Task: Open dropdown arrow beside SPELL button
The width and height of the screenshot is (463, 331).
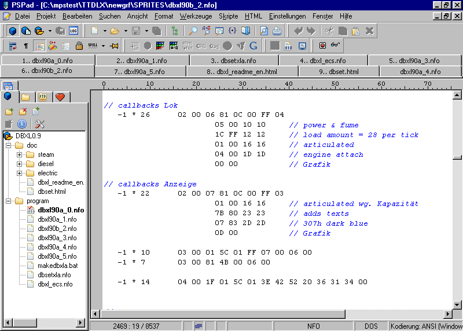Action: 103,46
